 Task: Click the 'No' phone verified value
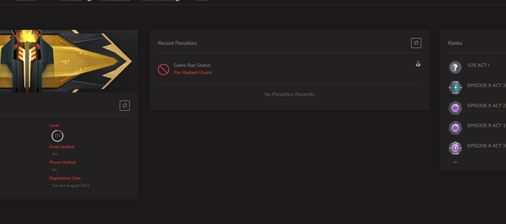point(54,170)
